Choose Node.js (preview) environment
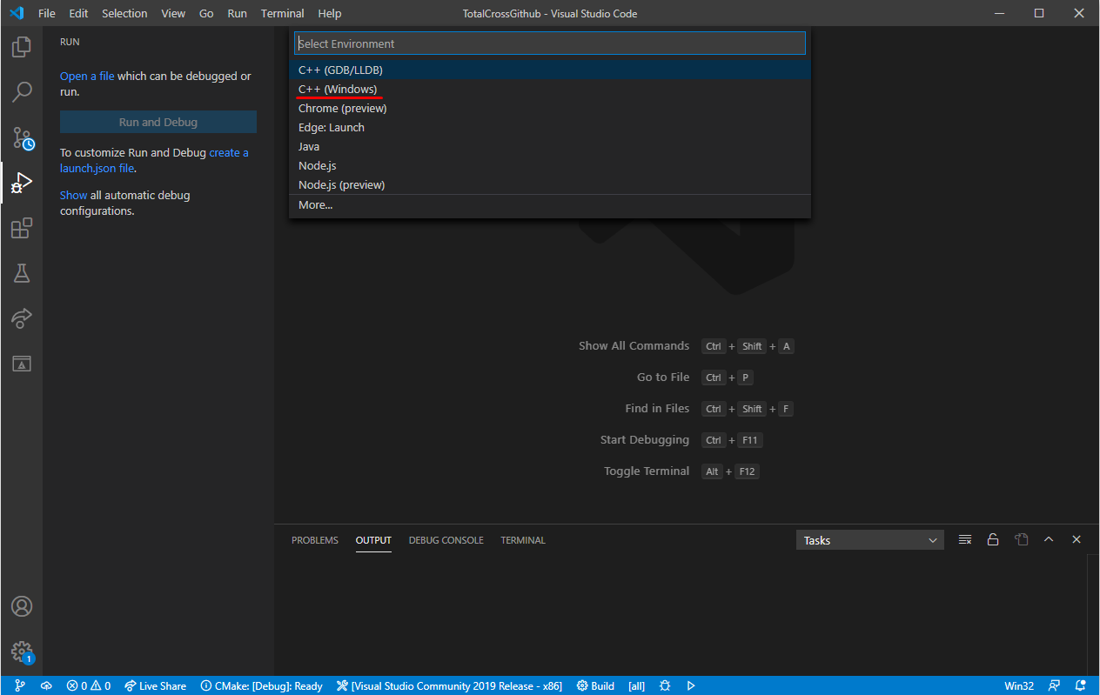 [x=550, y=184]
